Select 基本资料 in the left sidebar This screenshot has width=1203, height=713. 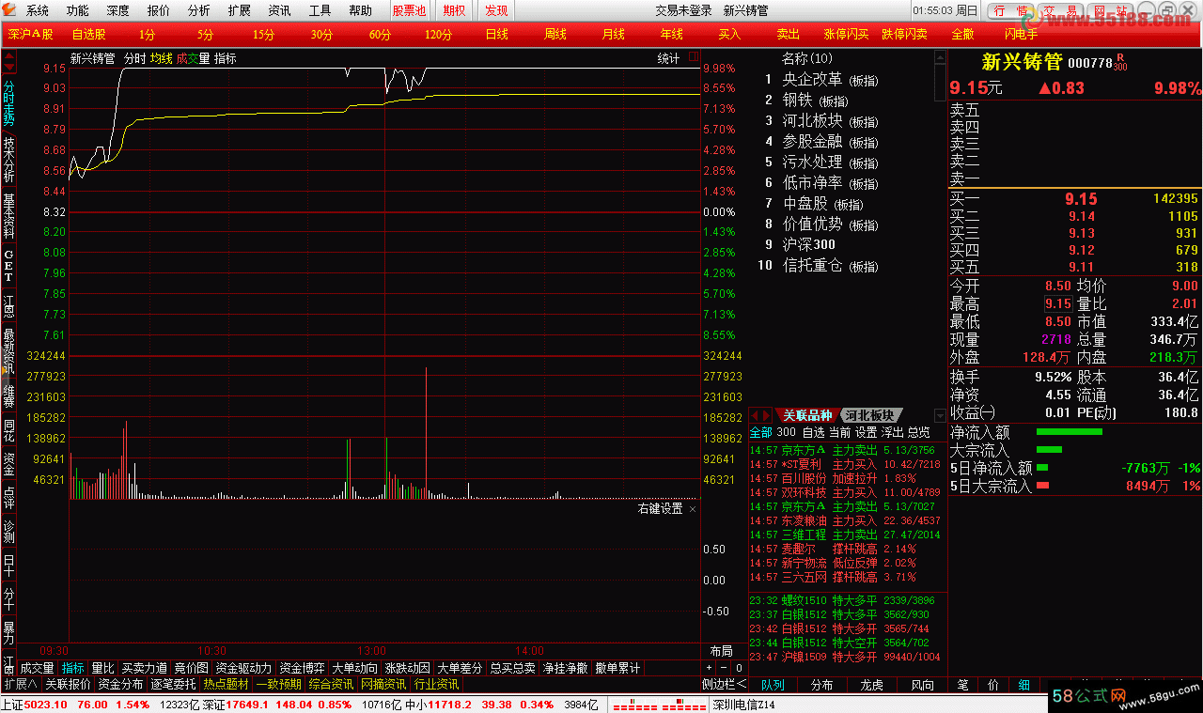click(x=8, y=215)
